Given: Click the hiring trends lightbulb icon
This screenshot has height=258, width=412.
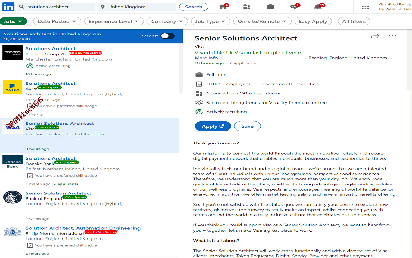Looking at the screenshot, I should 199,102.
